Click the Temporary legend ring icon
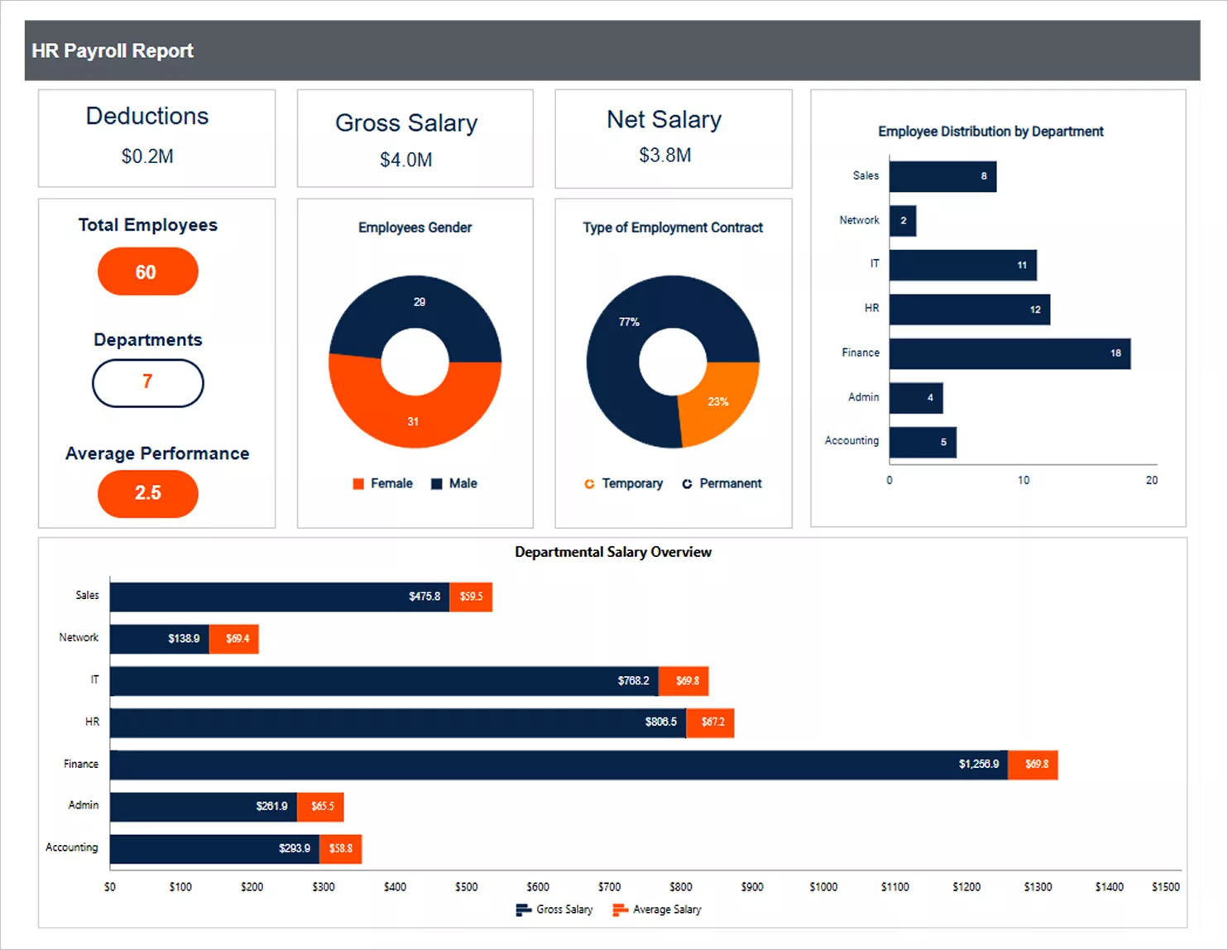The width and height of the screenshot is (1228, 950). point(589,484)
